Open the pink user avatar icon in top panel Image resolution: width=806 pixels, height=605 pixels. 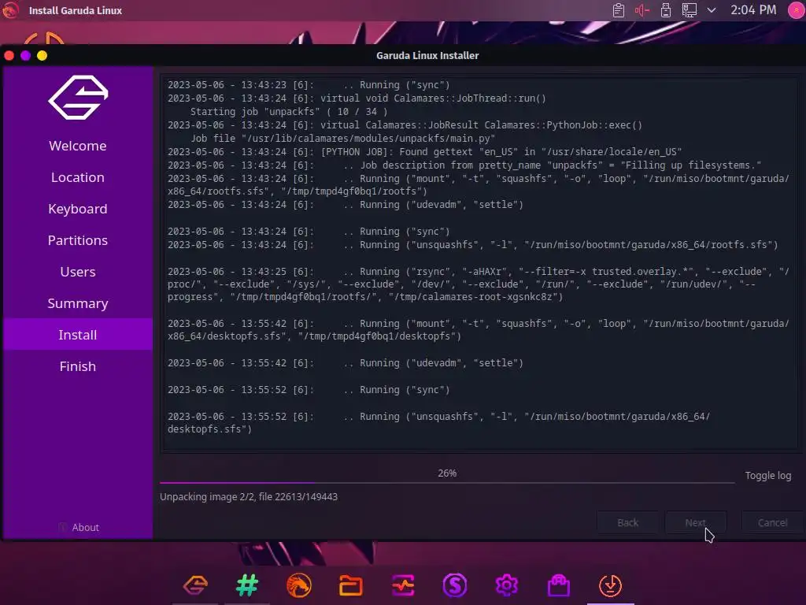click(796, 10)
